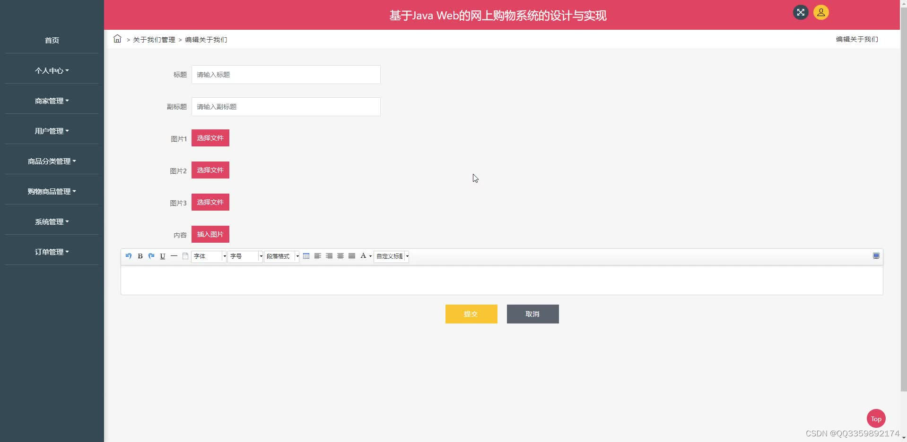Viewport: 907px width, 442px height.
Task: Focus the 副标题 subtitle input field
Action: [286, 107]
